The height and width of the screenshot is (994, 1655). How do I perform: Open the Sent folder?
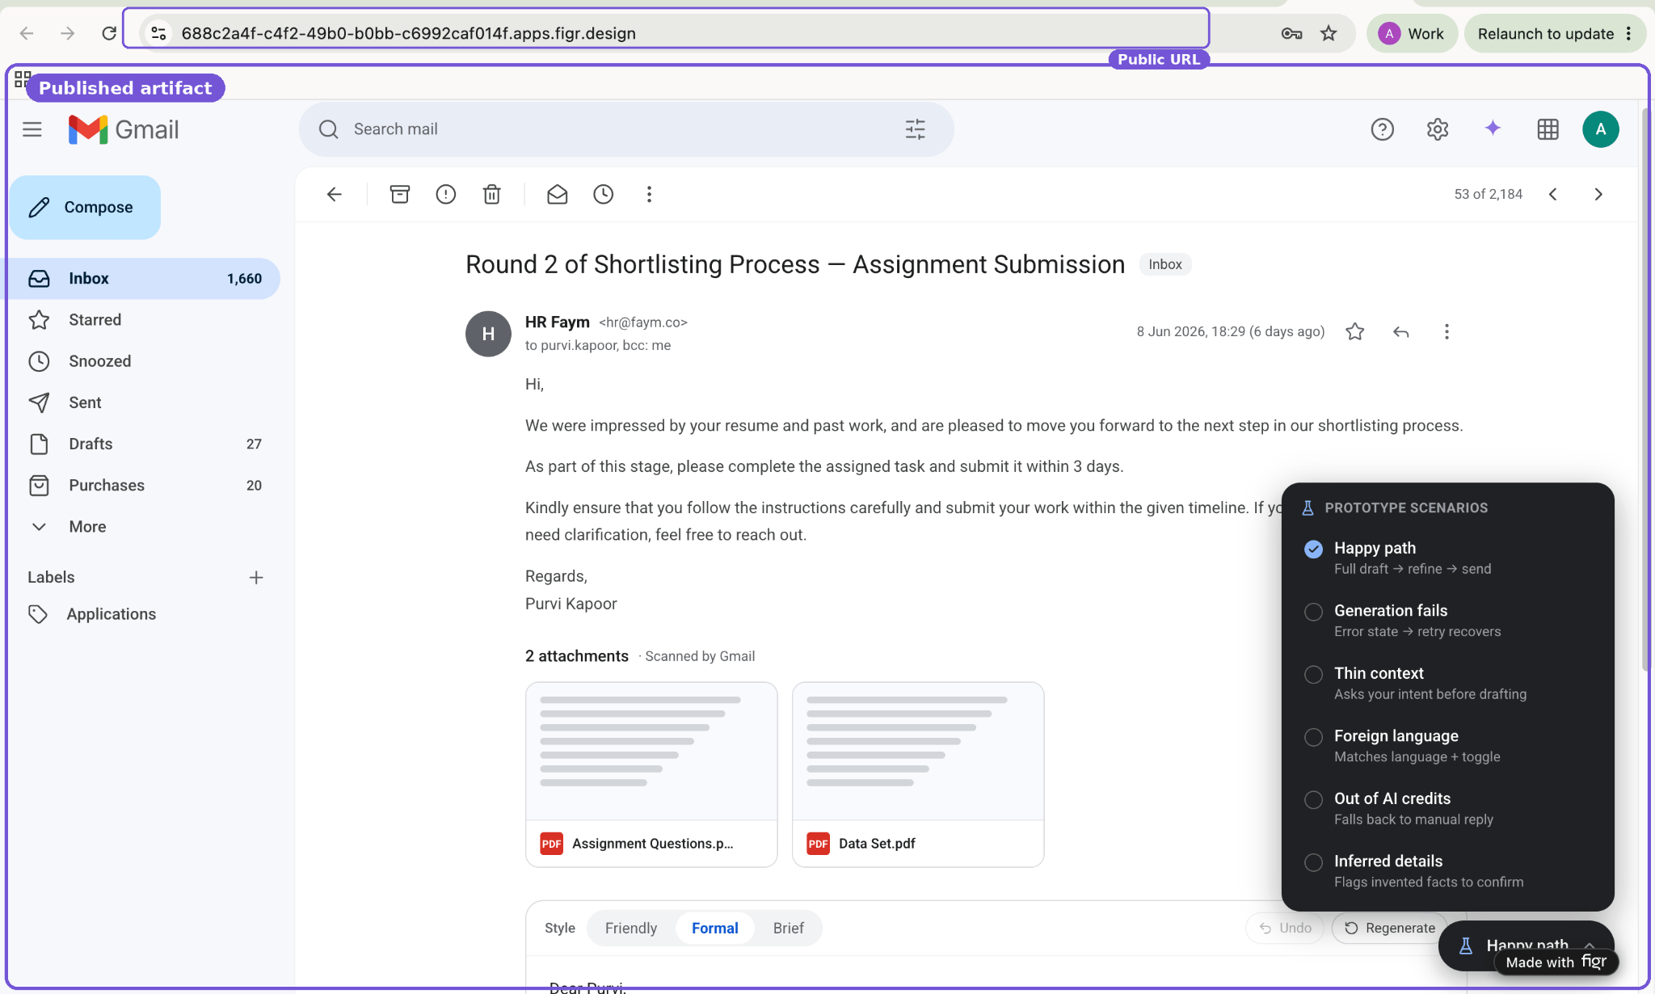pyautogui.click(x=141, y=402)
